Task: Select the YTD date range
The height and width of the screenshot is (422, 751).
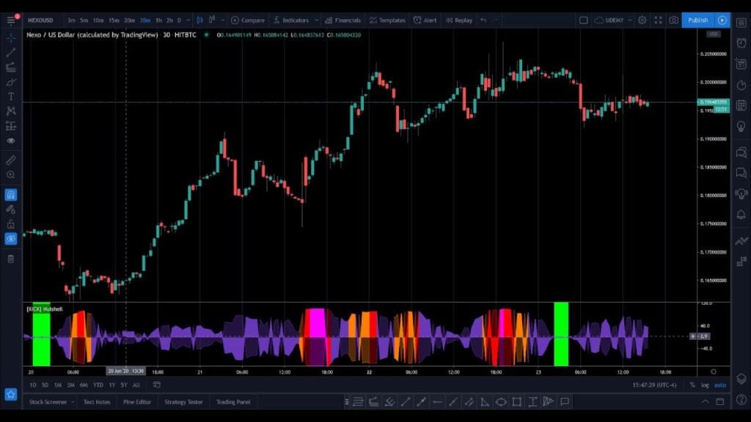Action: (x=98, y=385)
